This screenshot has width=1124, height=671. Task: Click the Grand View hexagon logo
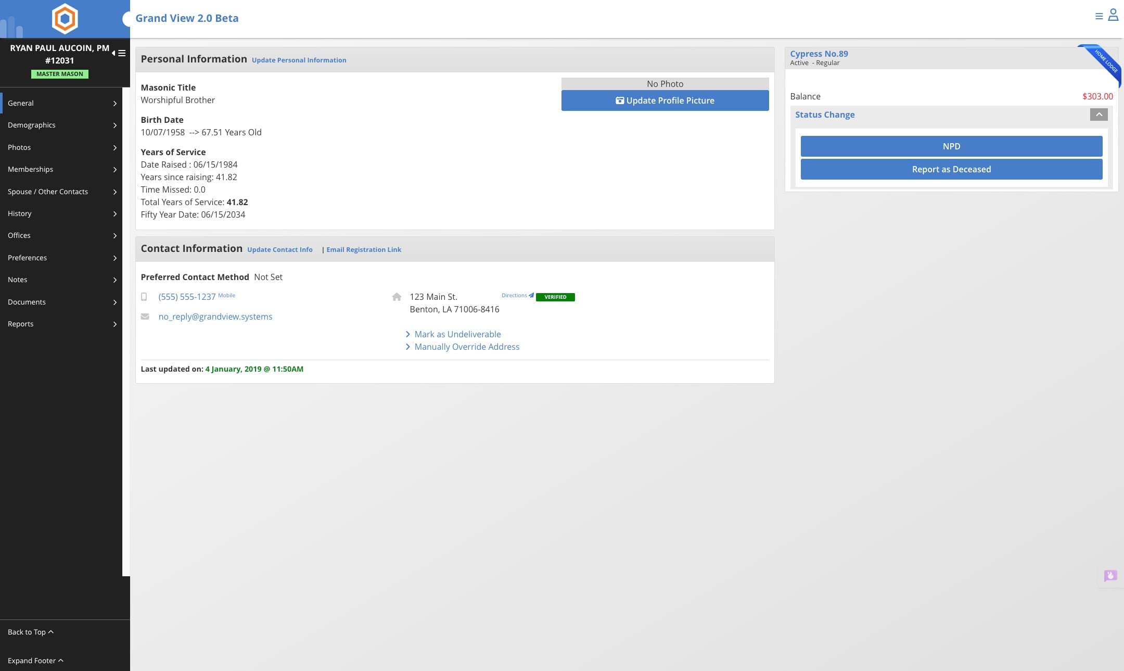click(x=65, y=19)
